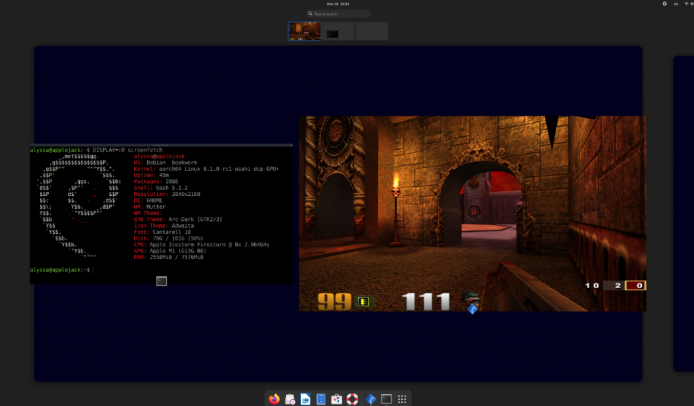The image size is (694, 406).
Task: Open accessibility indicator in top bar
Action: [x=664, y=3]
